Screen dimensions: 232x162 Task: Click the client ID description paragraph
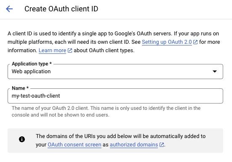(x=114, y=42)
